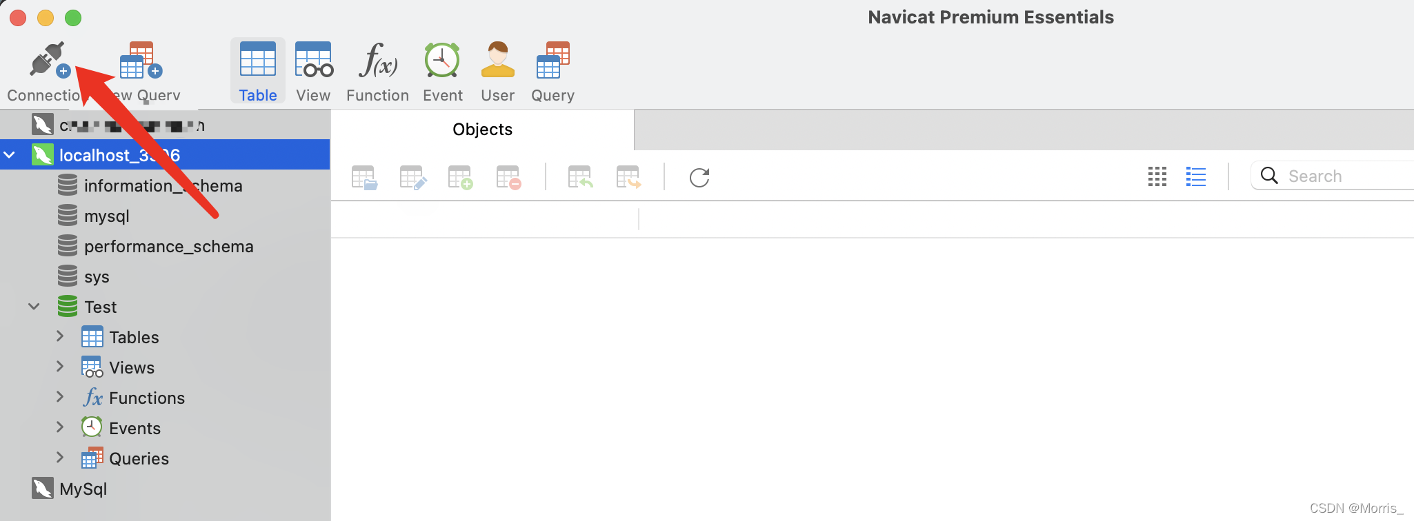
Task: Select Tables in the Test tree
Action: pos(134,337)
